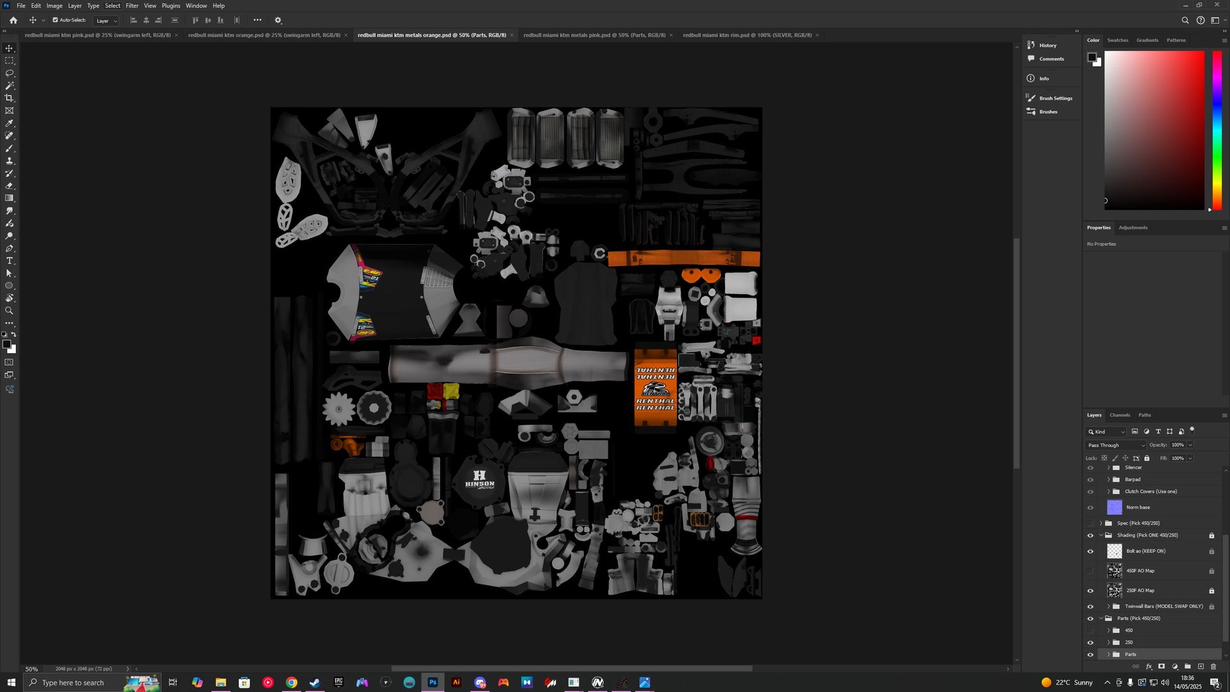The height and width of the screenshot is (692, 1230).
Task: Select the Horizontal Type tool
Action: pyautogui.click(x=9, y=261)
